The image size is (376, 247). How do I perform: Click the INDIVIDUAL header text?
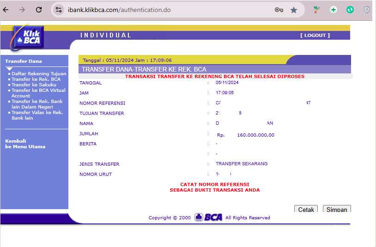click(106, 35)
